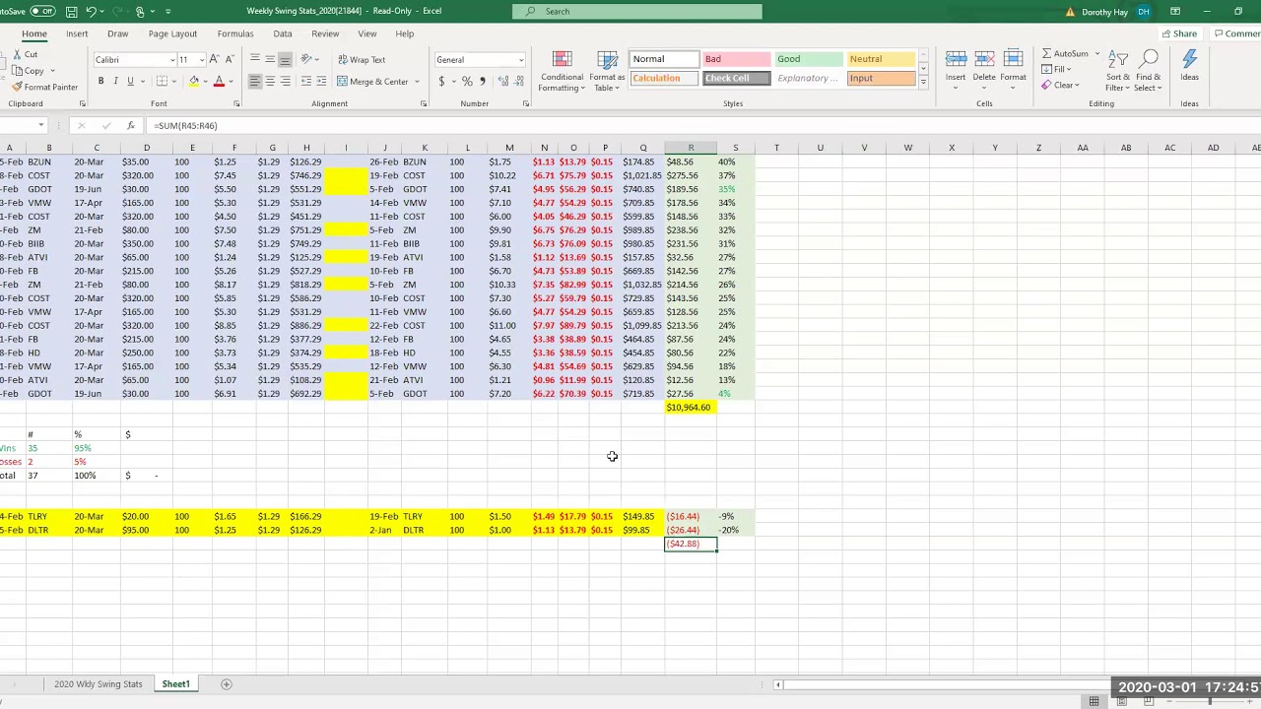Toggle Underline formatting
The image size is (1261, 709).
pos(130,81)
